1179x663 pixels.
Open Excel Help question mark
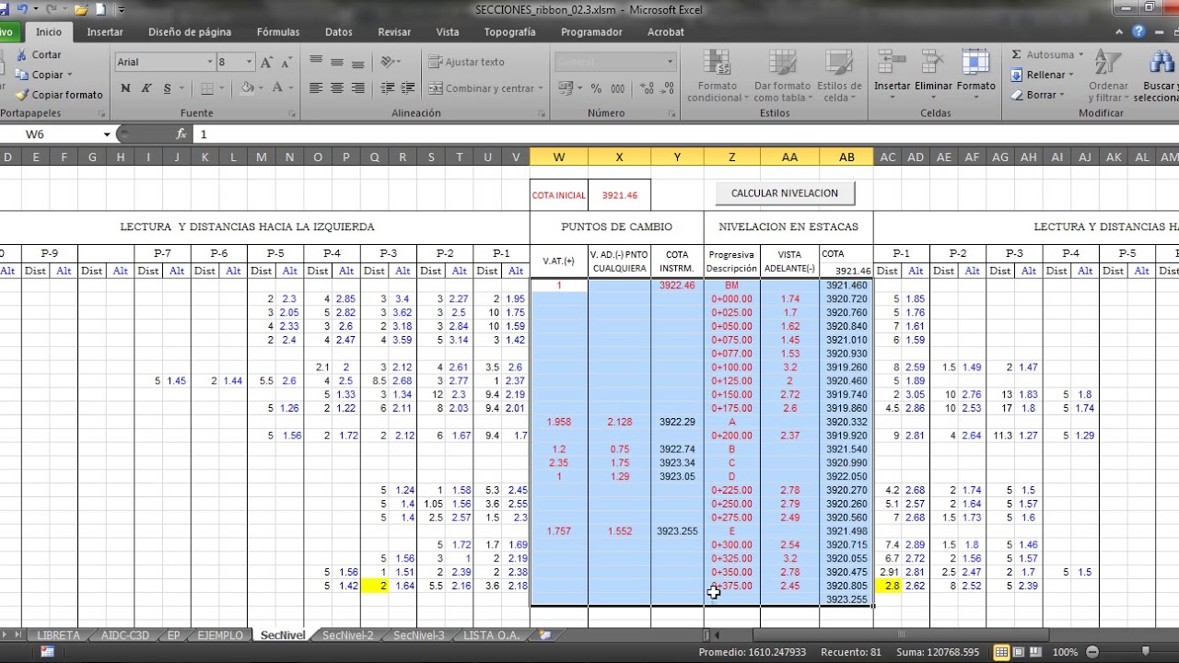(1139, 31)
